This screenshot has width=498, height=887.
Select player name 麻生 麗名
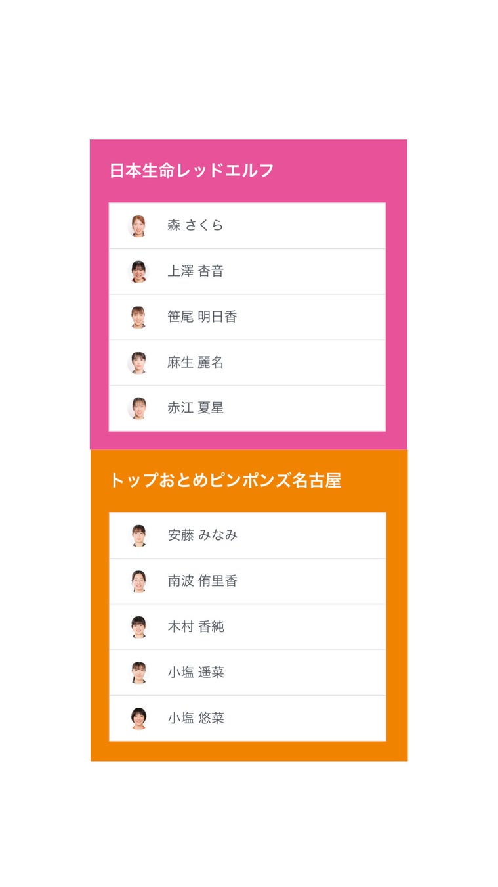click(196, 363)
